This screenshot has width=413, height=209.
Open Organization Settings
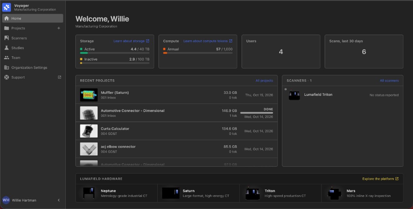coord(33,68)
